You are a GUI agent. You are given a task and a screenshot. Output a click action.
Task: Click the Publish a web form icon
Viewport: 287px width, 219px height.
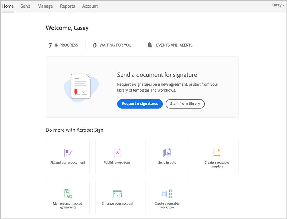tap(117, 153)
